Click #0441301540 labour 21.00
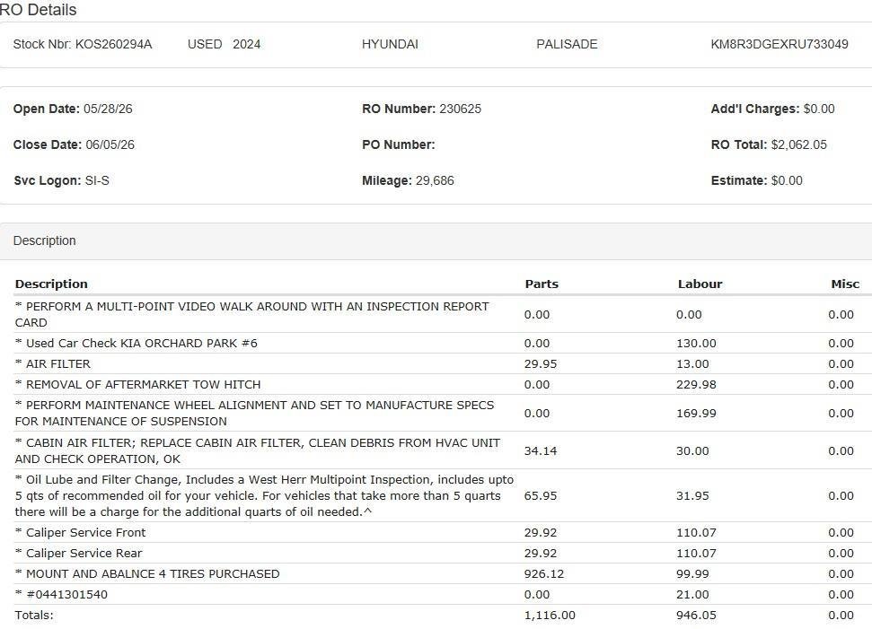The width and height of the screenshot is (872, 629). pyautogui.click(x=692, y=595)
